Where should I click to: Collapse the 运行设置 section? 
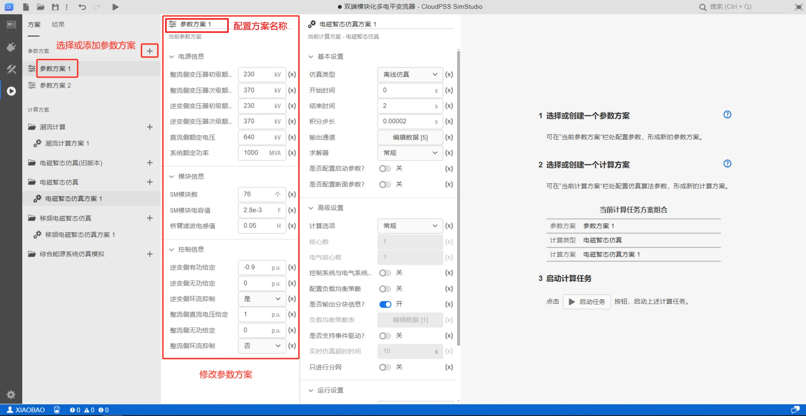pyautogui.click(x=311, y=391)
